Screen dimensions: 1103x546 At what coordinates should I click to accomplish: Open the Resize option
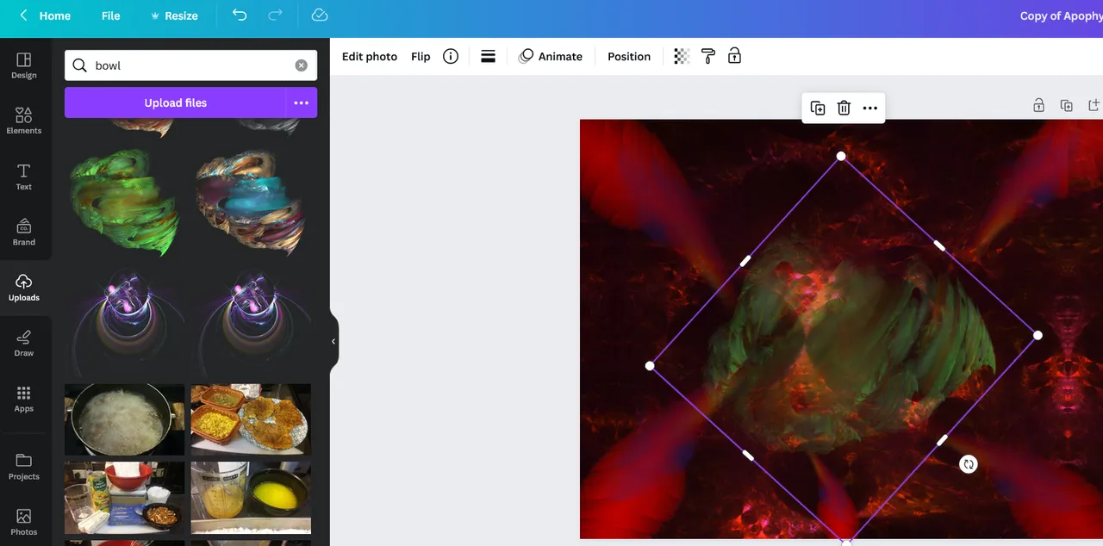pos(174,16)
